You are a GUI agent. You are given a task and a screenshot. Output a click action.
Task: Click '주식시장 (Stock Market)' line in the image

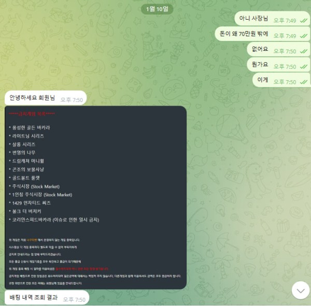point(36,186)
